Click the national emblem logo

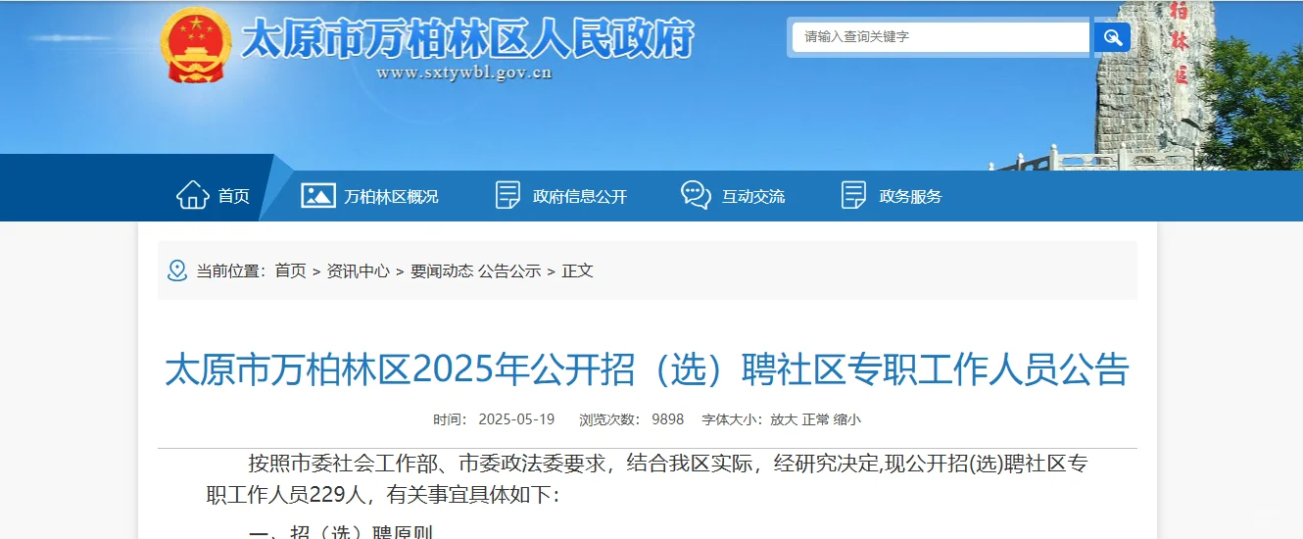195,45
